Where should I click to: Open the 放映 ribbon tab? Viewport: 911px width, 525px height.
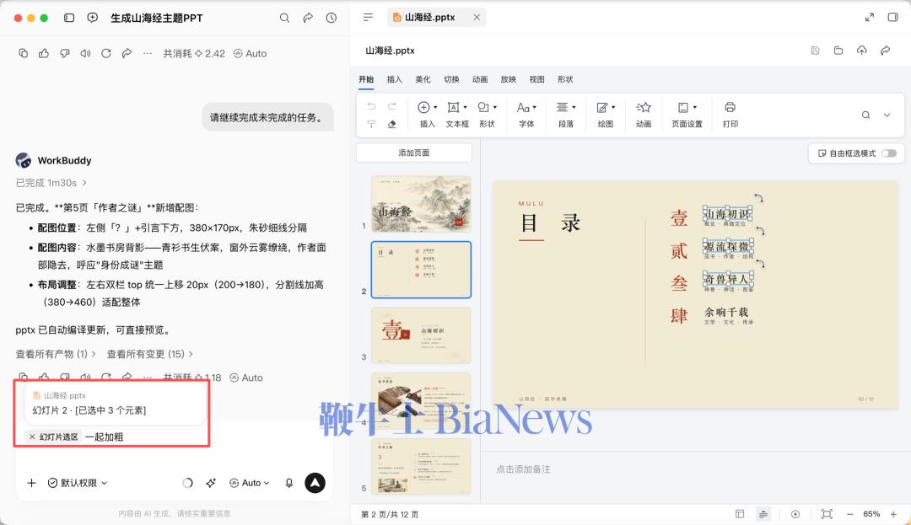[x=509, y=79]
